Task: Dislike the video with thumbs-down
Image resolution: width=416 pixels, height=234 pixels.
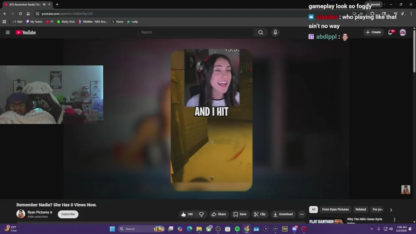Action: (201, 214)
